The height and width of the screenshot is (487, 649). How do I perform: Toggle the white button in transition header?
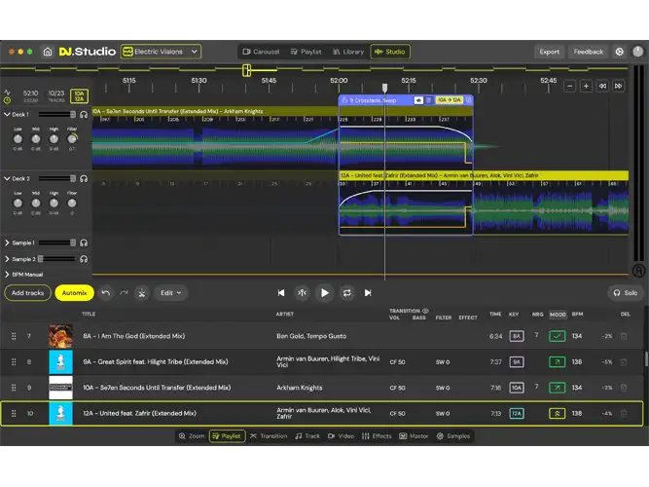click(x=418, y=100)
